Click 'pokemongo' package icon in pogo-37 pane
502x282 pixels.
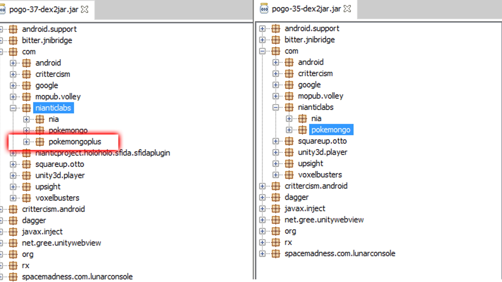[x=40, y=130]
